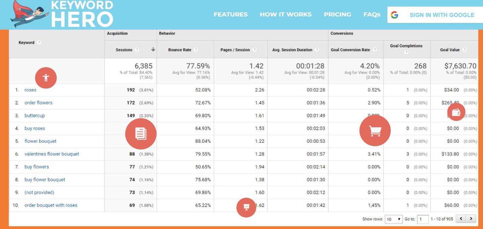Click goal value $133.80 cell
The width and height of the screenshot is (483, 229).
point(450,154)
